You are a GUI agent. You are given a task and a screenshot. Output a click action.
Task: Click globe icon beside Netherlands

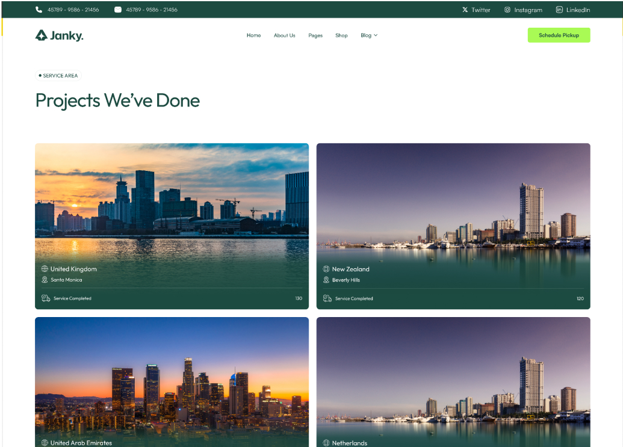[326, 443]
